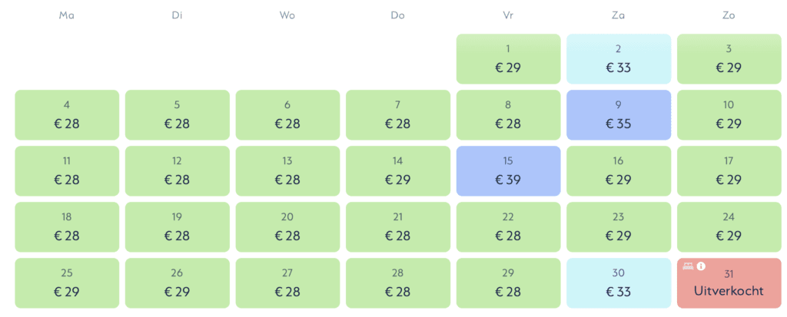This screenshot has width=787, height=317.
Task: Select Thursday 28 for € 28
Action: coord(397,283)
